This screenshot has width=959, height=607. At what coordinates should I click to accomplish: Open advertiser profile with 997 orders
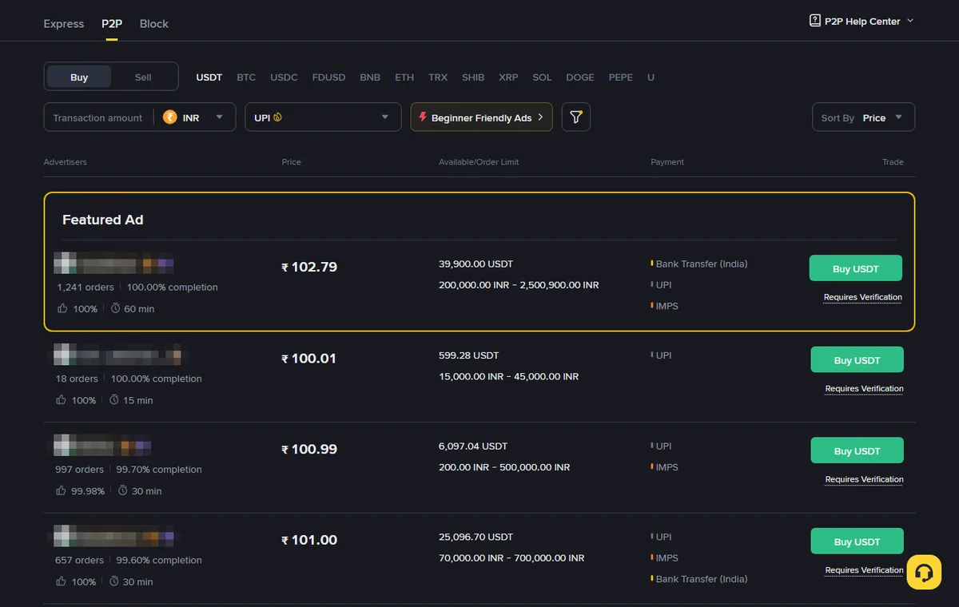pos(102,446)
